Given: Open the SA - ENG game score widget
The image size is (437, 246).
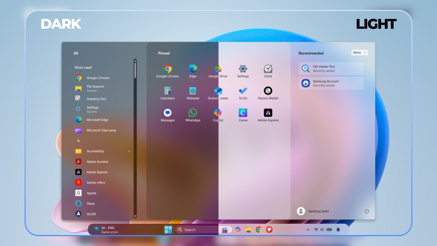Looking at the screenshot, I should pyautogui.click(x=106, y=230).
